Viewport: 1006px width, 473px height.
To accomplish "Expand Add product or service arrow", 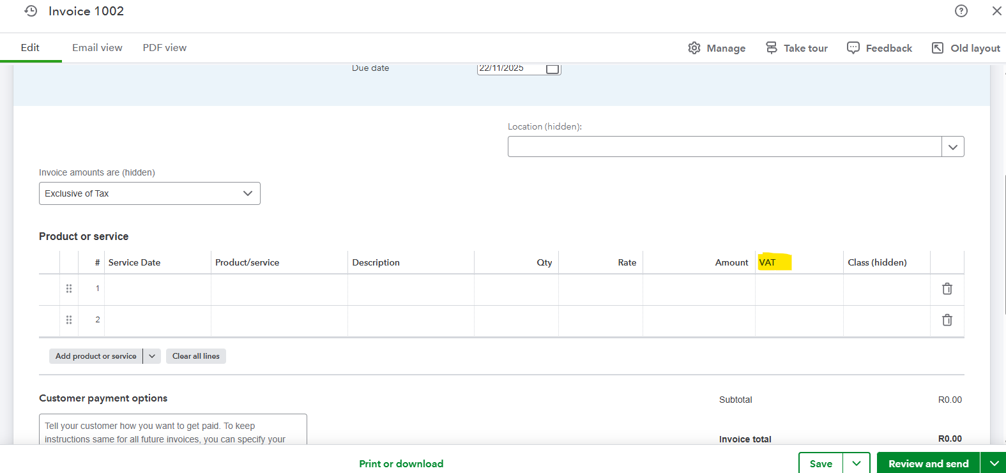I will [152, 356].
